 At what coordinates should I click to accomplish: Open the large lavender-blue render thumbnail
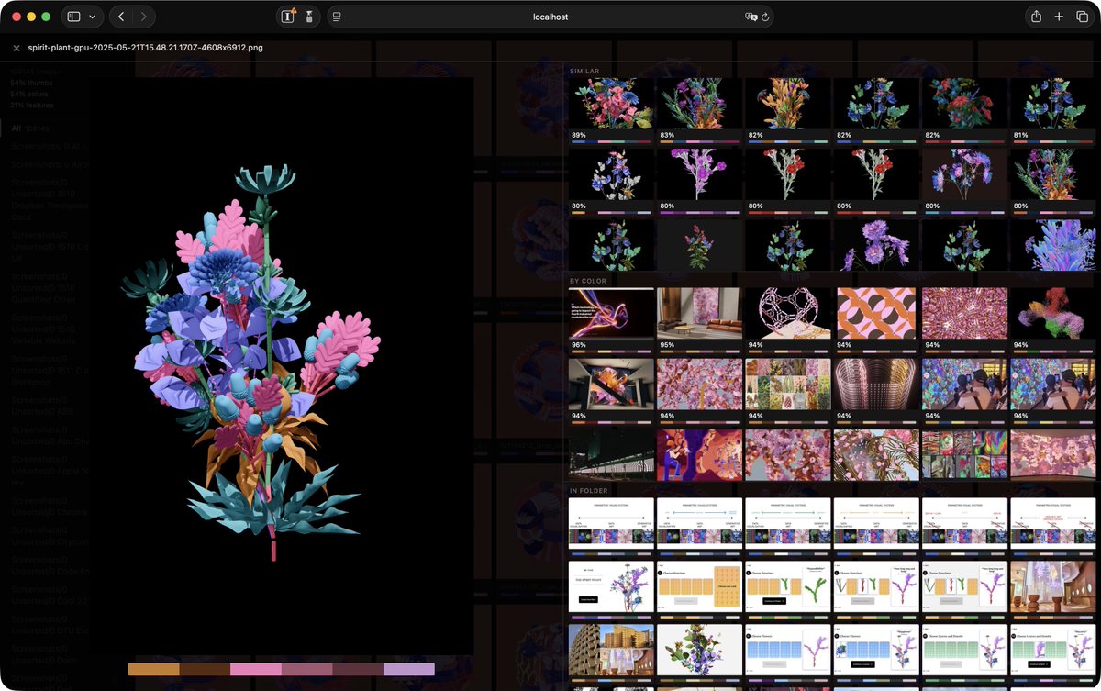(1052, 244)
